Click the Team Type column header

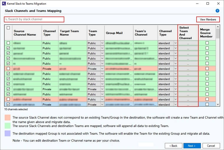[96, 33]
